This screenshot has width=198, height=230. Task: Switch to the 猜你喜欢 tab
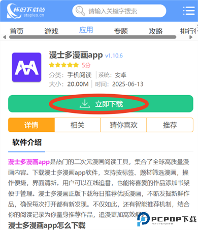click(123, 125)
